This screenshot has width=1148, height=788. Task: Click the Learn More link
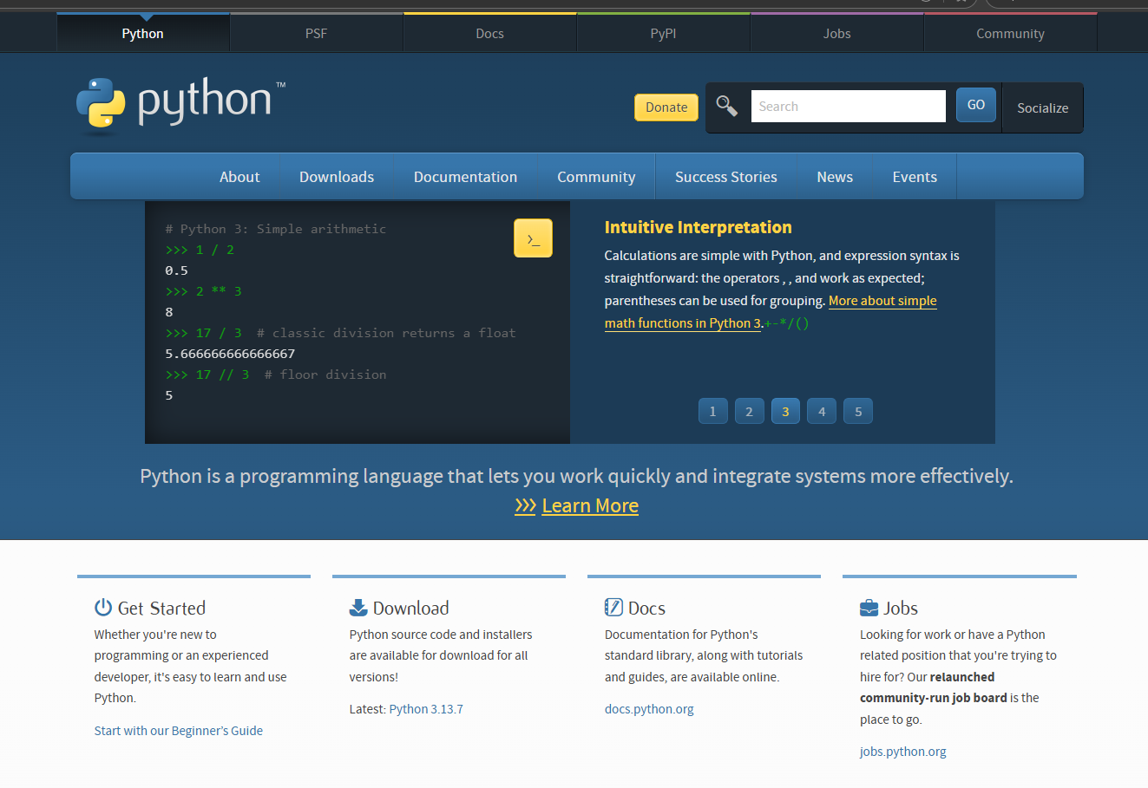pos(590,505)
